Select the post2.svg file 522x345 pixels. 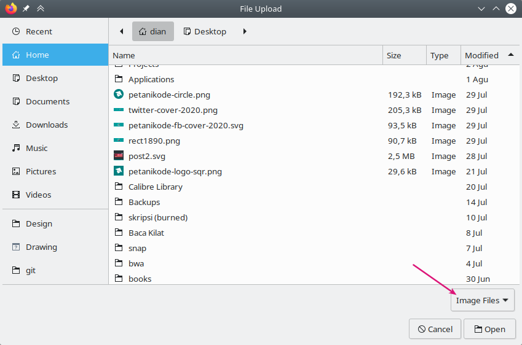(x=146, y=157)
